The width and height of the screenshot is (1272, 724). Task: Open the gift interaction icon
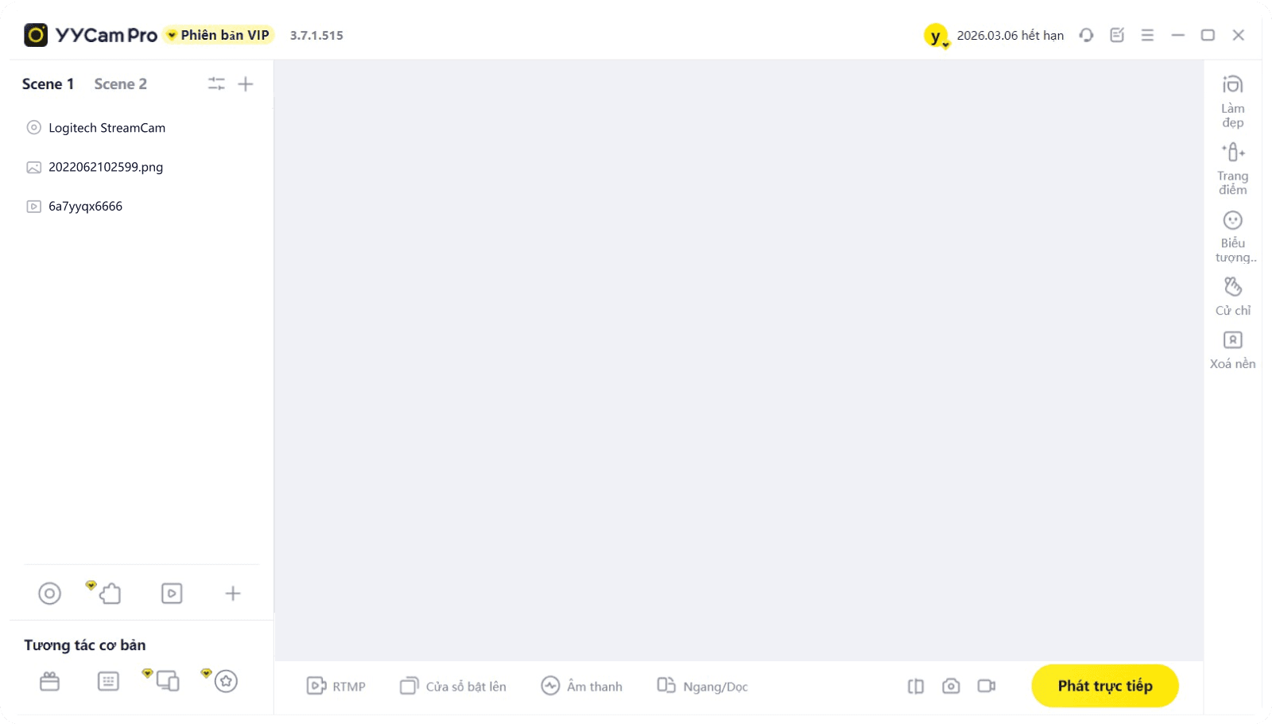tap(49, 681)
